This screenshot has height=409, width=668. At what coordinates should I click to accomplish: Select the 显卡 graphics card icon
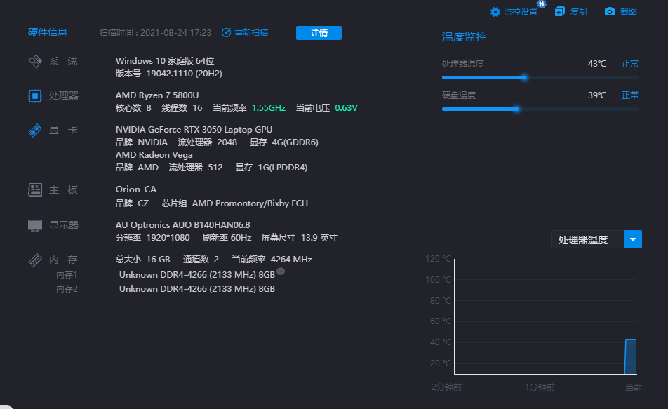click(35, 130)
